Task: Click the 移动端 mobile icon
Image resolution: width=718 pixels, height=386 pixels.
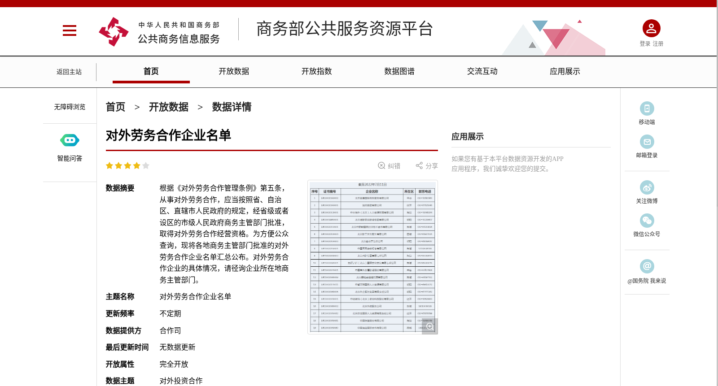Action: [647, 108]
